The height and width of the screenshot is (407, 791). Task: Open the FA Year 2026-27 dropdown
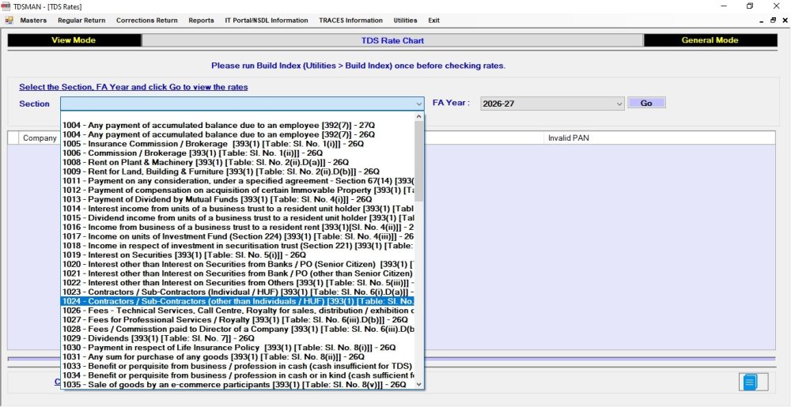552,104
